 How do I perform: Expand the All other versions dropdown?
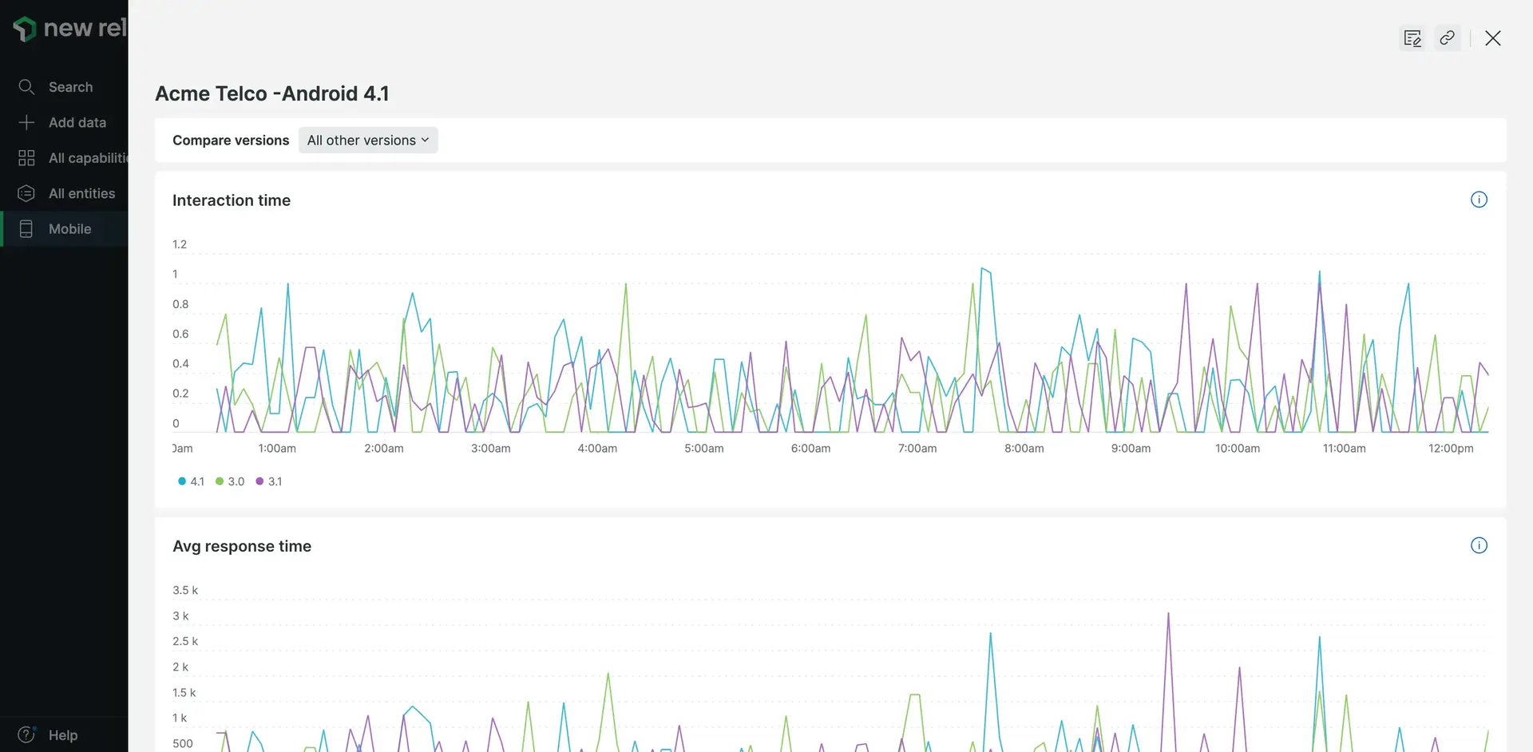(x=368, y=141)
